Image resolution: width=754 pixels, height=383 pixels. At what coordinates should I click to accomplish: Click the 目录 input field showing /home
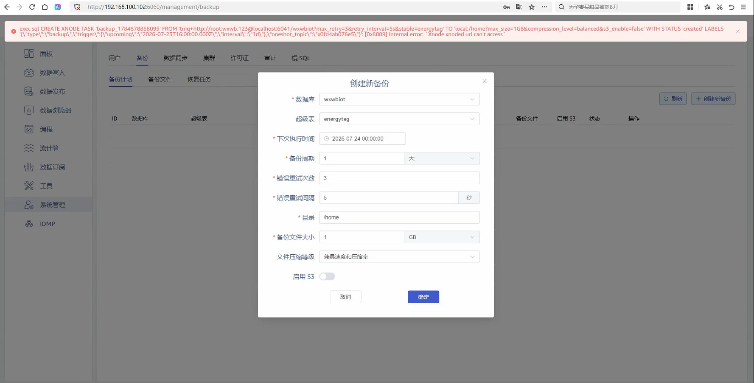[399, 217]
